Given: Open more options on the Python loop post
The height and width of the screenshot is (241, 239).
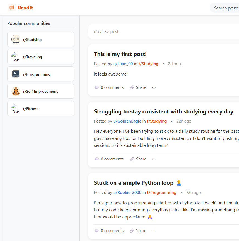Looking at the screenshot, I should (154, 231).
